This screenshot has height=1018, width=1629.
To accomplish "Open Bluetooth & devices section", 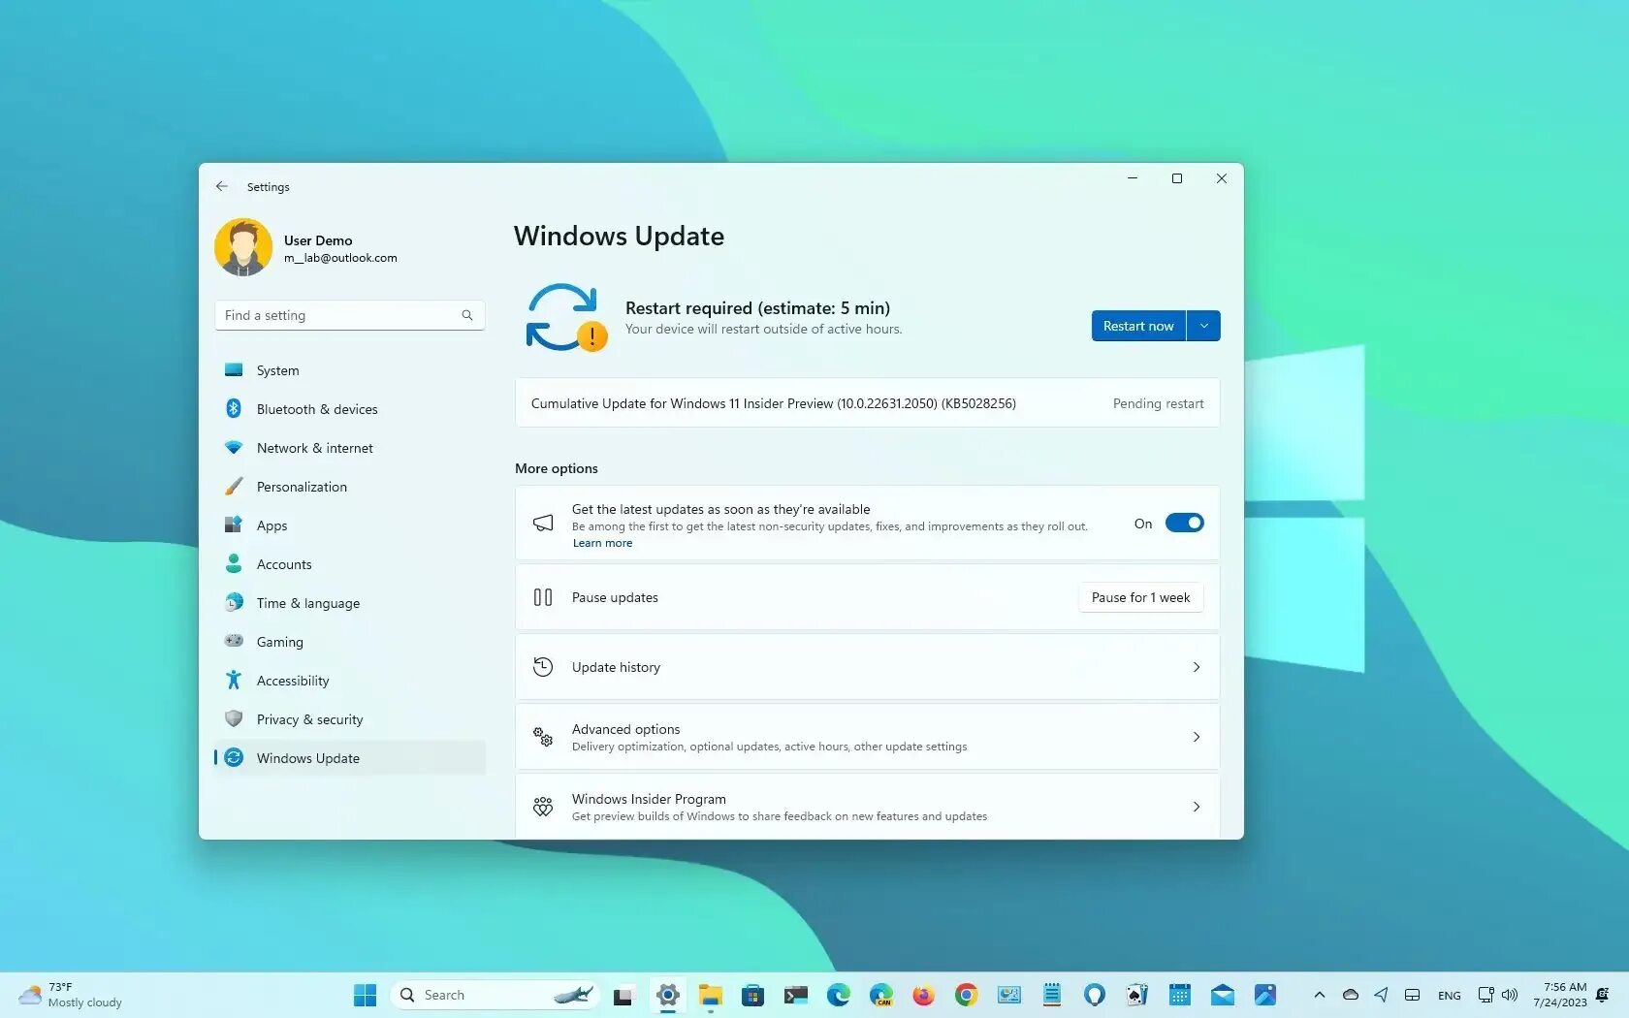I will point(349,409).
